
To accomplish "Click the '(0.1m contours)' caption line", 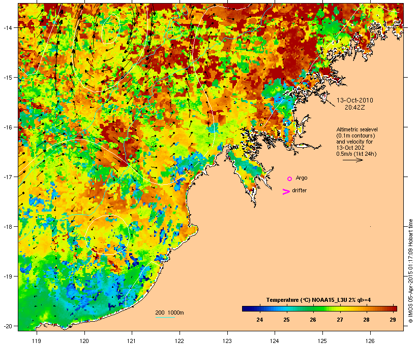I will [x=355, y=135].
